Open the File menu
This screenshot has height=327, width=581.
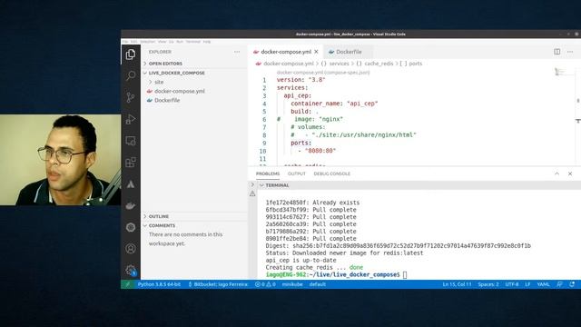[x=125, y=42]
